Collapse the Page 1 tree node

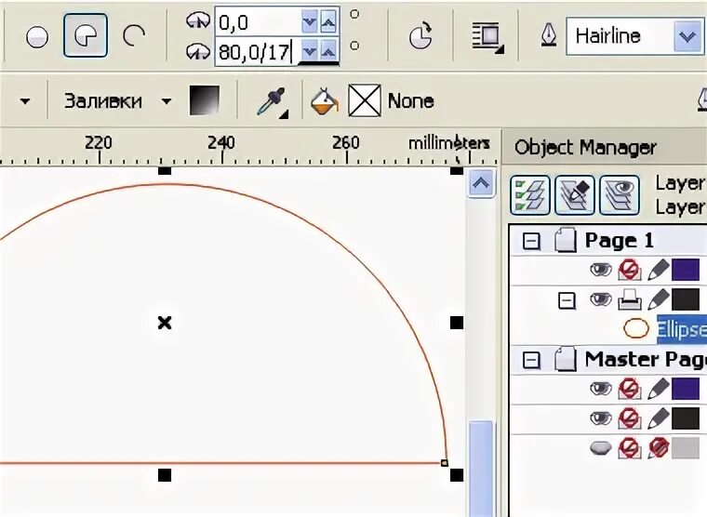530,241
